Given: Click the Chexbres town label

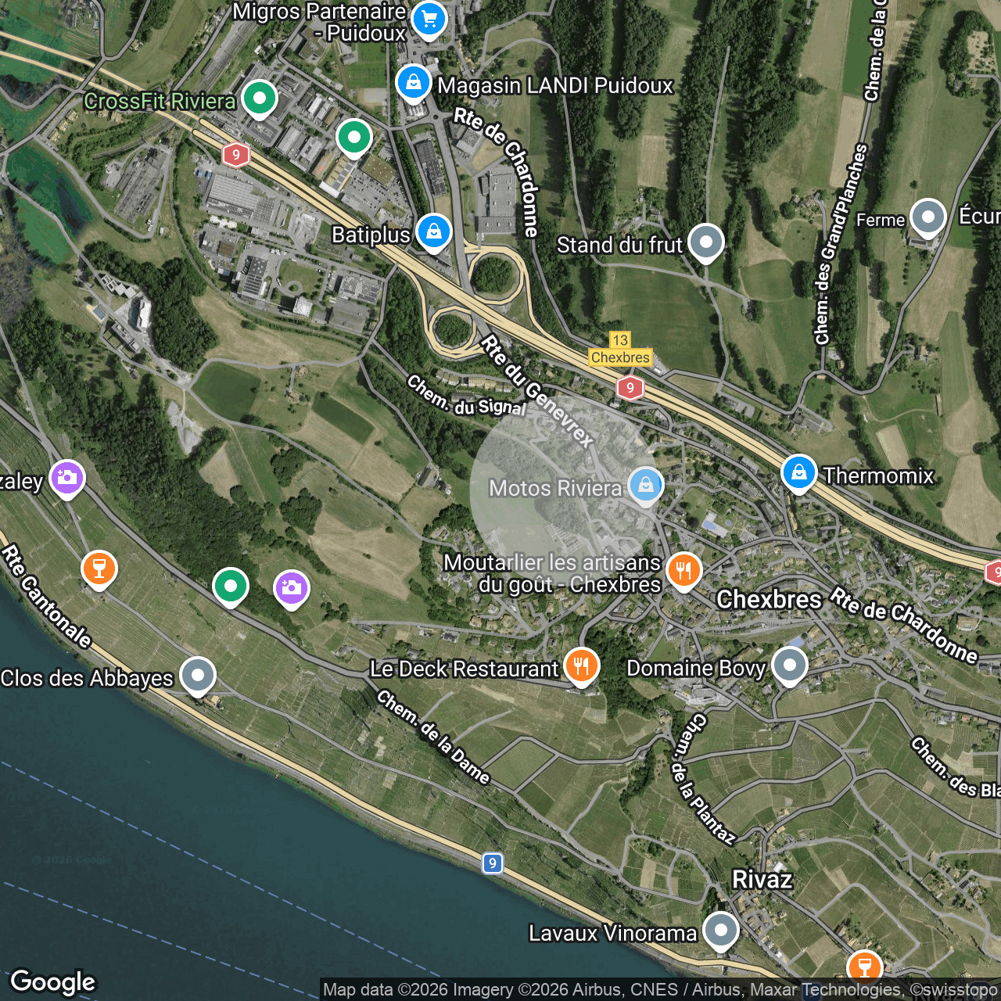Looking at the screenshot, I should (x=770, y=600).
